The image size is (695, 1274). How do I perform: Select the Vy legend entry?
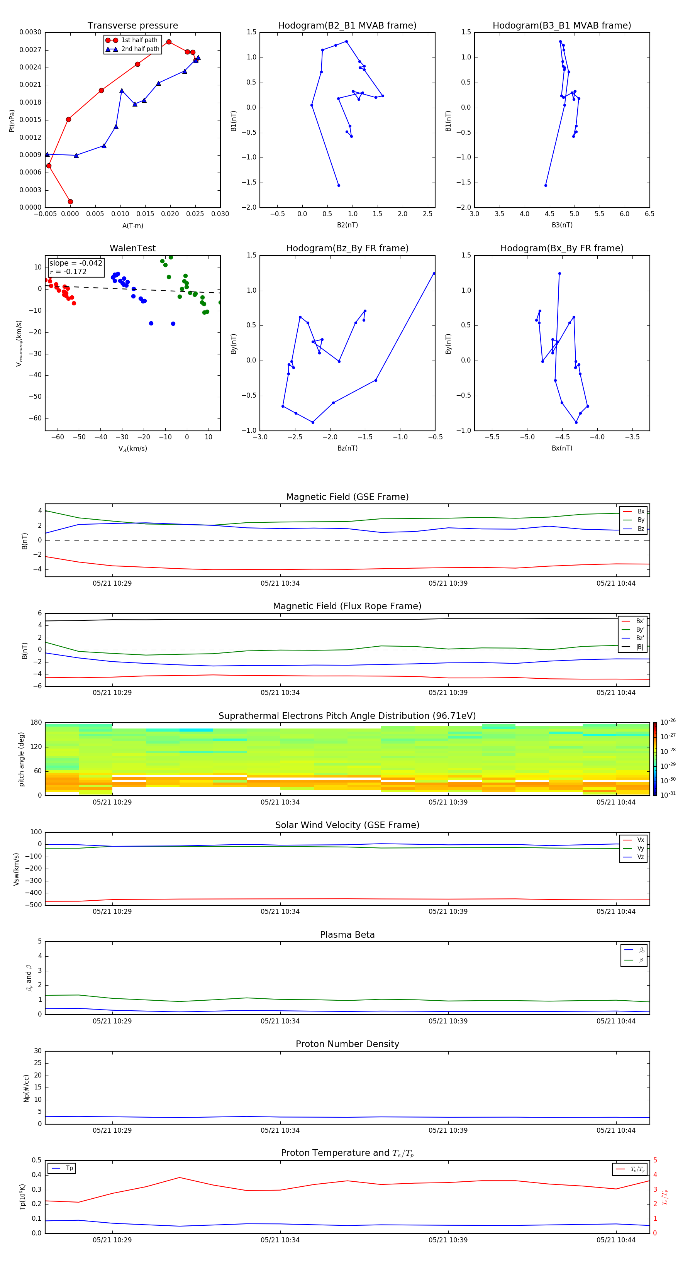[x=634, y=849]
